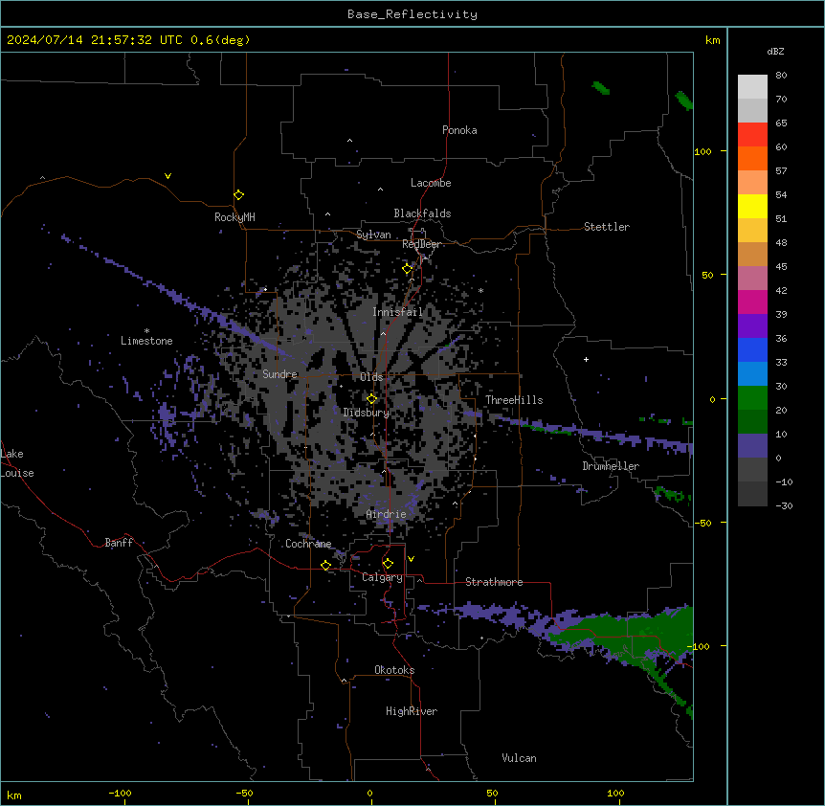Screen dimensions: 825x806
Task: Click the RockyMH city label
Action: (234, 217)
